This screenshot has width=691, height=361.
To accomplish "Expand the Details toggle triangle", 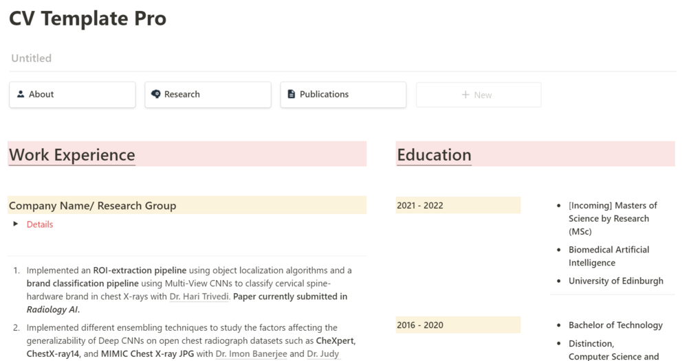I will tap(16, 224).
